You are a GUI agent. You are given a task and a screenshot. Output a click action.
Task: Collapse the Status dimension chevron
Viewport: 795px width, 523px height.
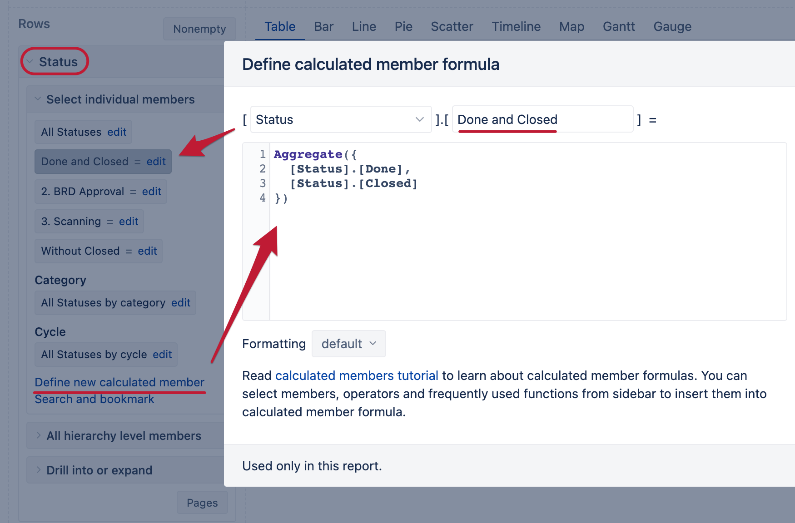[30, 62]
